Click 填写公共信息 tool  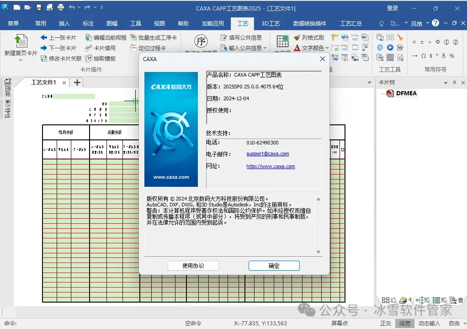(241, 38)
